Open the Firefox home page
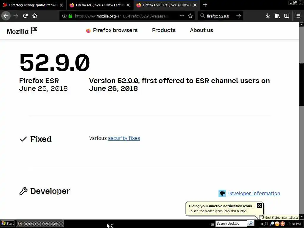Viewport: 304px width, 228px height. 35,16
